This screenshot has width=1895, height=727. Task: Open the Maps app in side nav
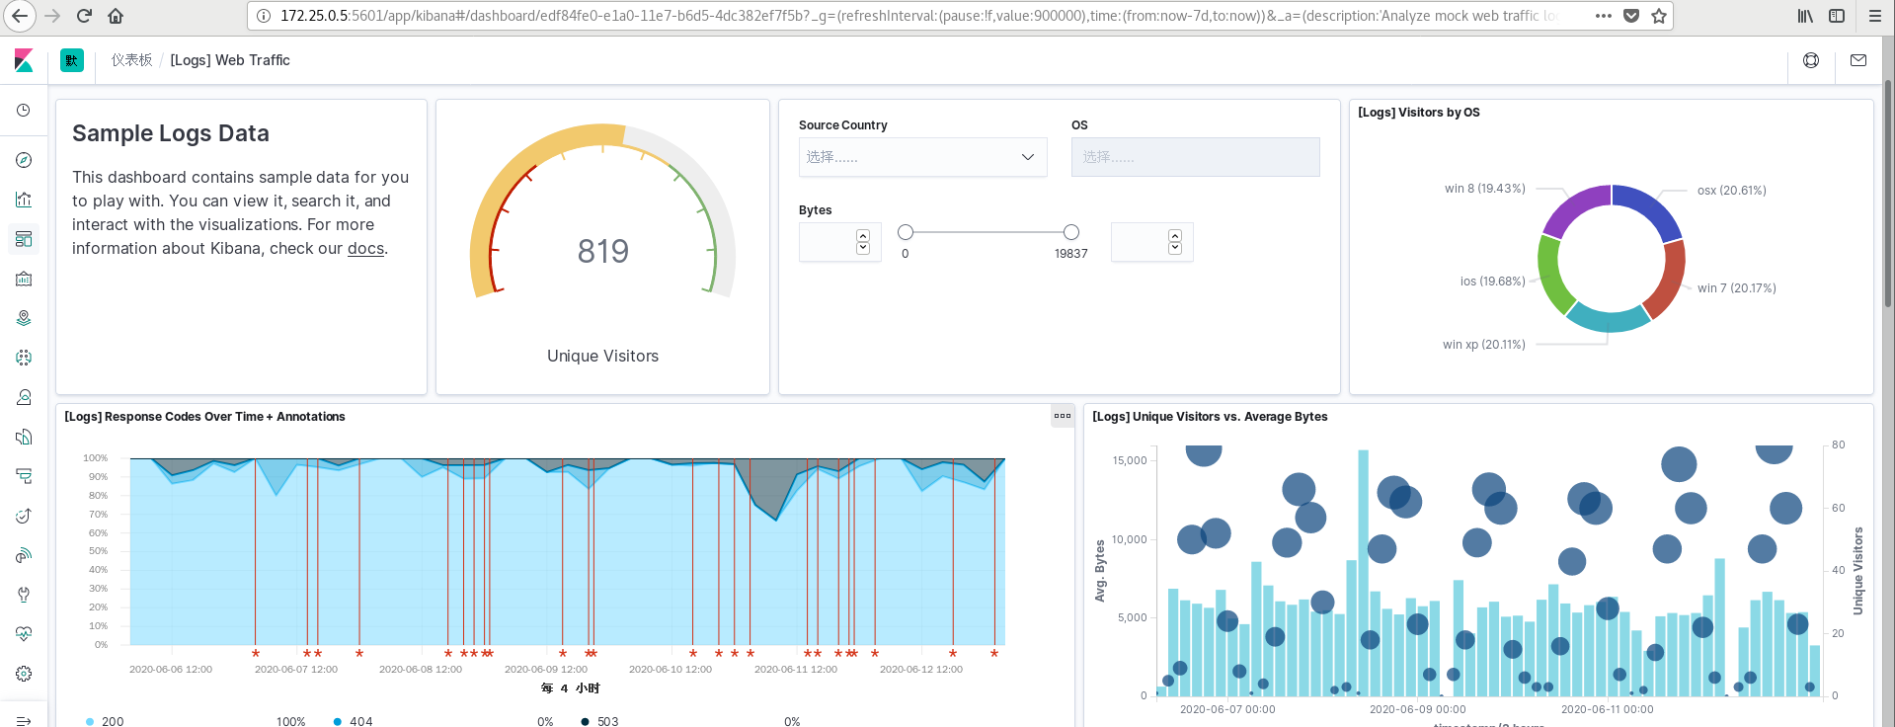click(x=24, y=318)
